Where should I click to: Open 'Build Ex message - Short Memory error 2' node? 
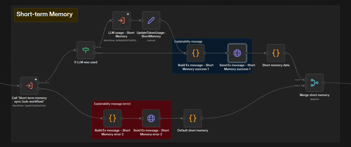pyautogui.click(x=112, y=118)
